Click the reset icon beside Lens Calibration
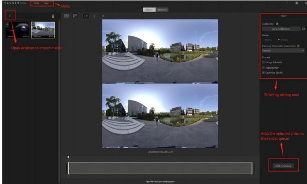The image size is (307, 184). (x=303, y=29)
